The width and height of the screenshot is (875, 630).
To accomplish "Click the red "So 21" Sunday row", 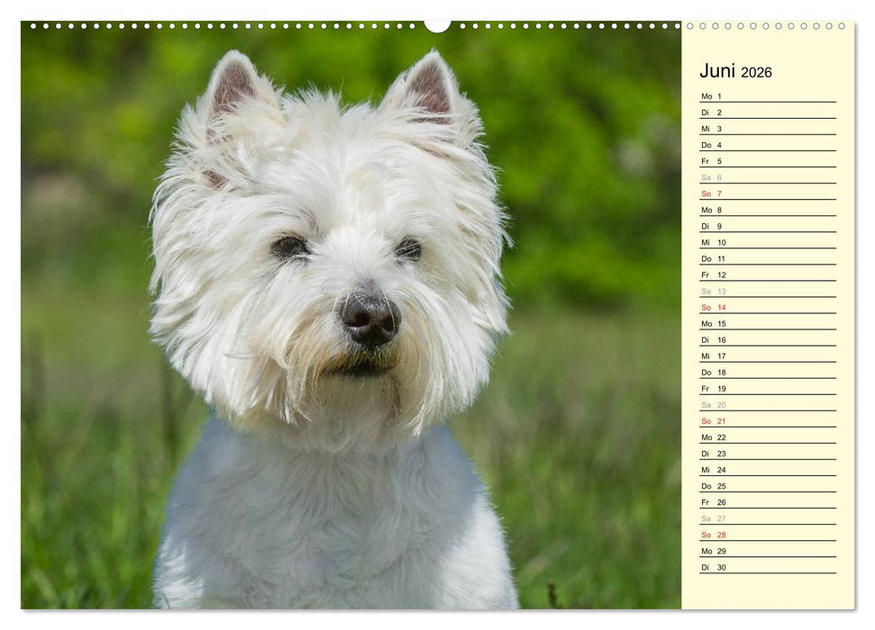I will (712, 420).
